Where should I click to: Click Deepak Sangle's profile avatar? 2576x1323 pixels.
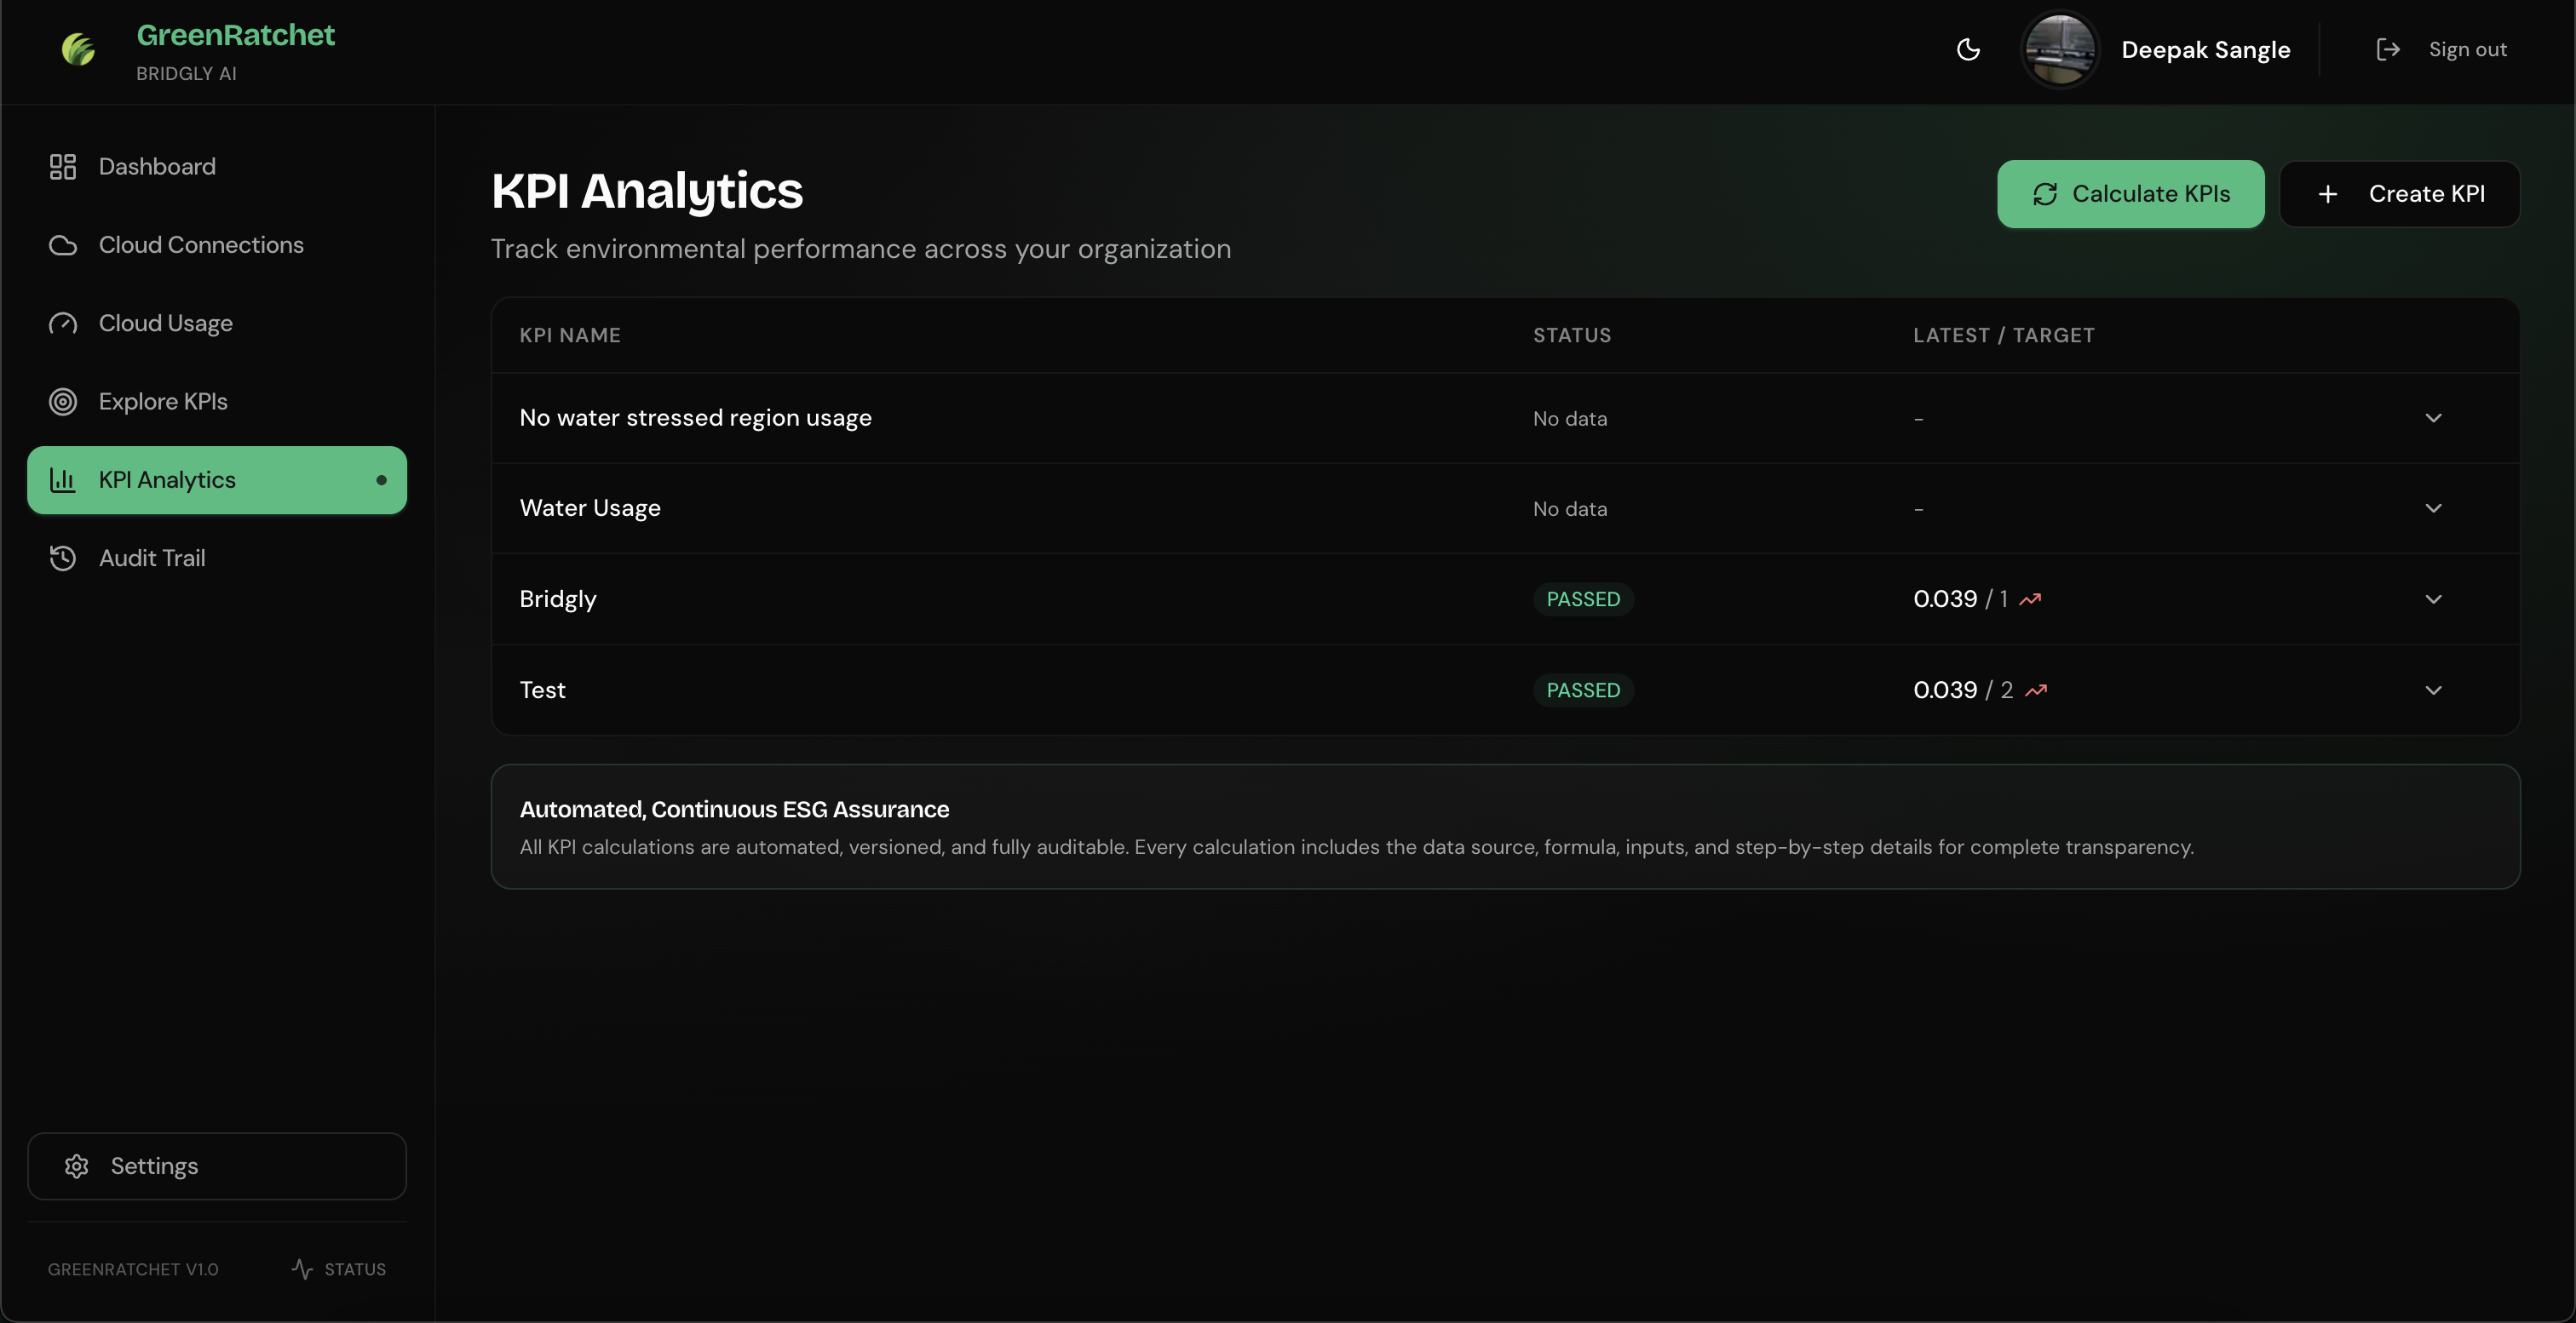(2059, 49)
